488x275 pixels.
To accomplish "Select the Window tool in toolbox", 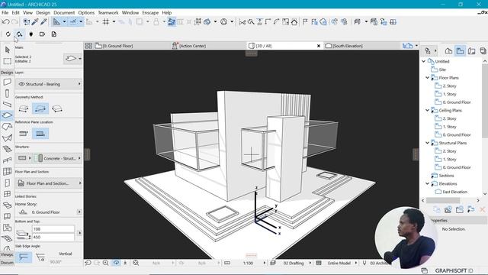I will [7, 194].
